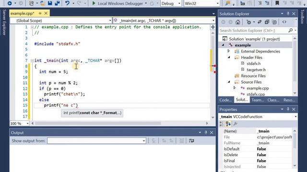Select the IsDefault property row
The image size is (307, 172).
pyautogui.click(x=257, y=149)
